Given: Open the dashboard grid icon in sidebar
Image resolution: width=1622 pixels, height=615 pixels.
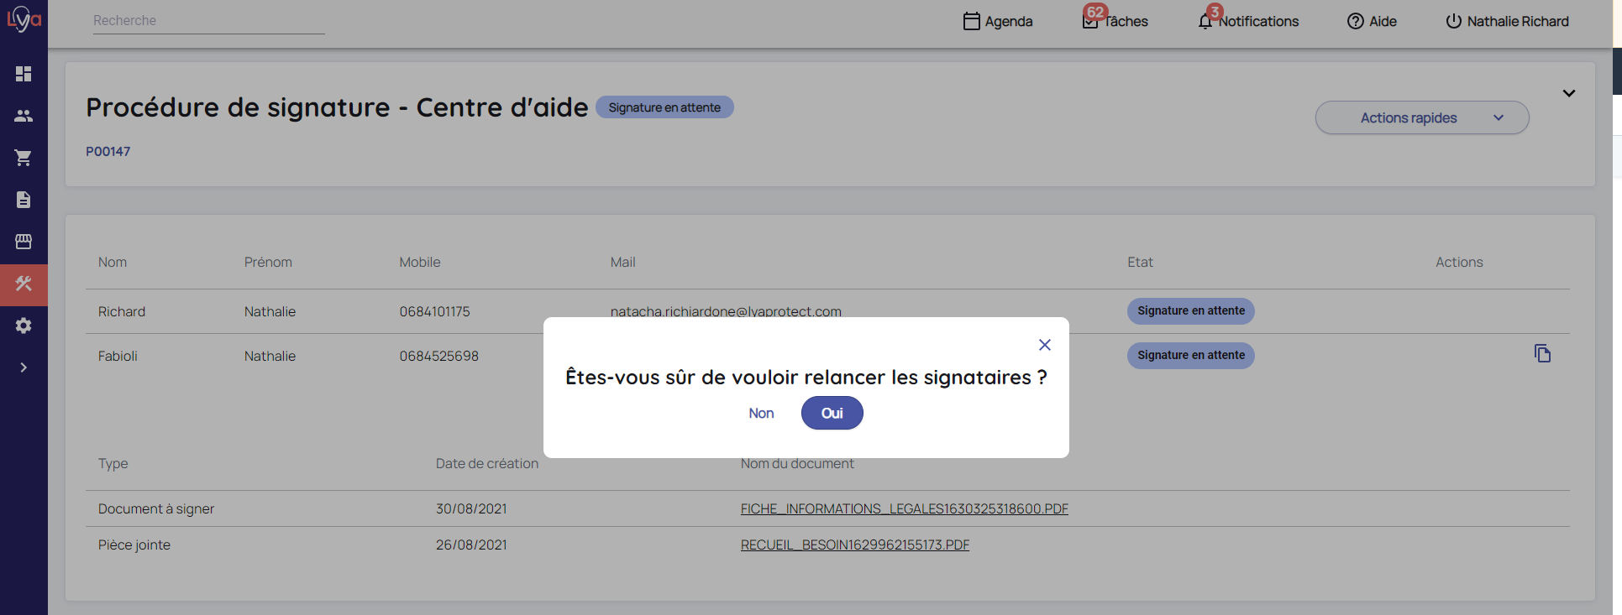Looking at the screenshot, I should point(24,74).
